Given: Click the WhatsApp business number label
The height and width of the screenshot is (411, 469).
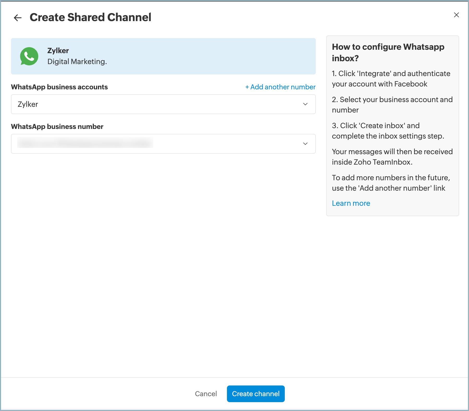Looking at the screenshot, I should click(x=57, y=127).
